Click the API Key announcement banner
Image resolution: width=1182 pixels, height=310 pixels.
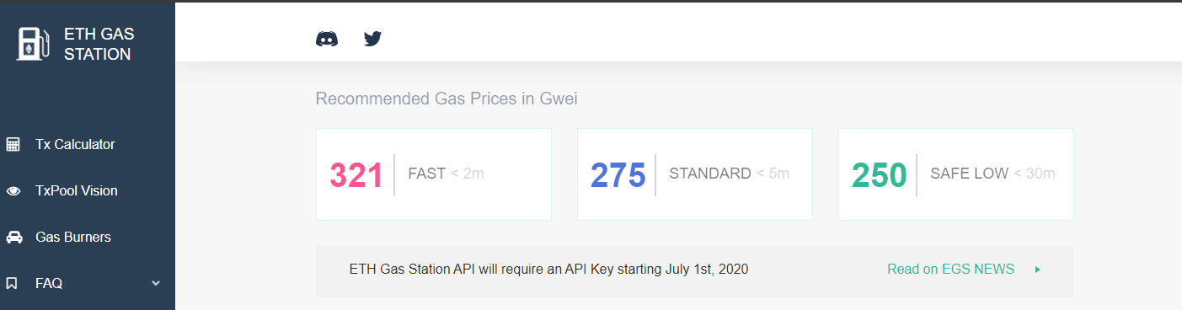pyautogui.click(x=695, y=271)
